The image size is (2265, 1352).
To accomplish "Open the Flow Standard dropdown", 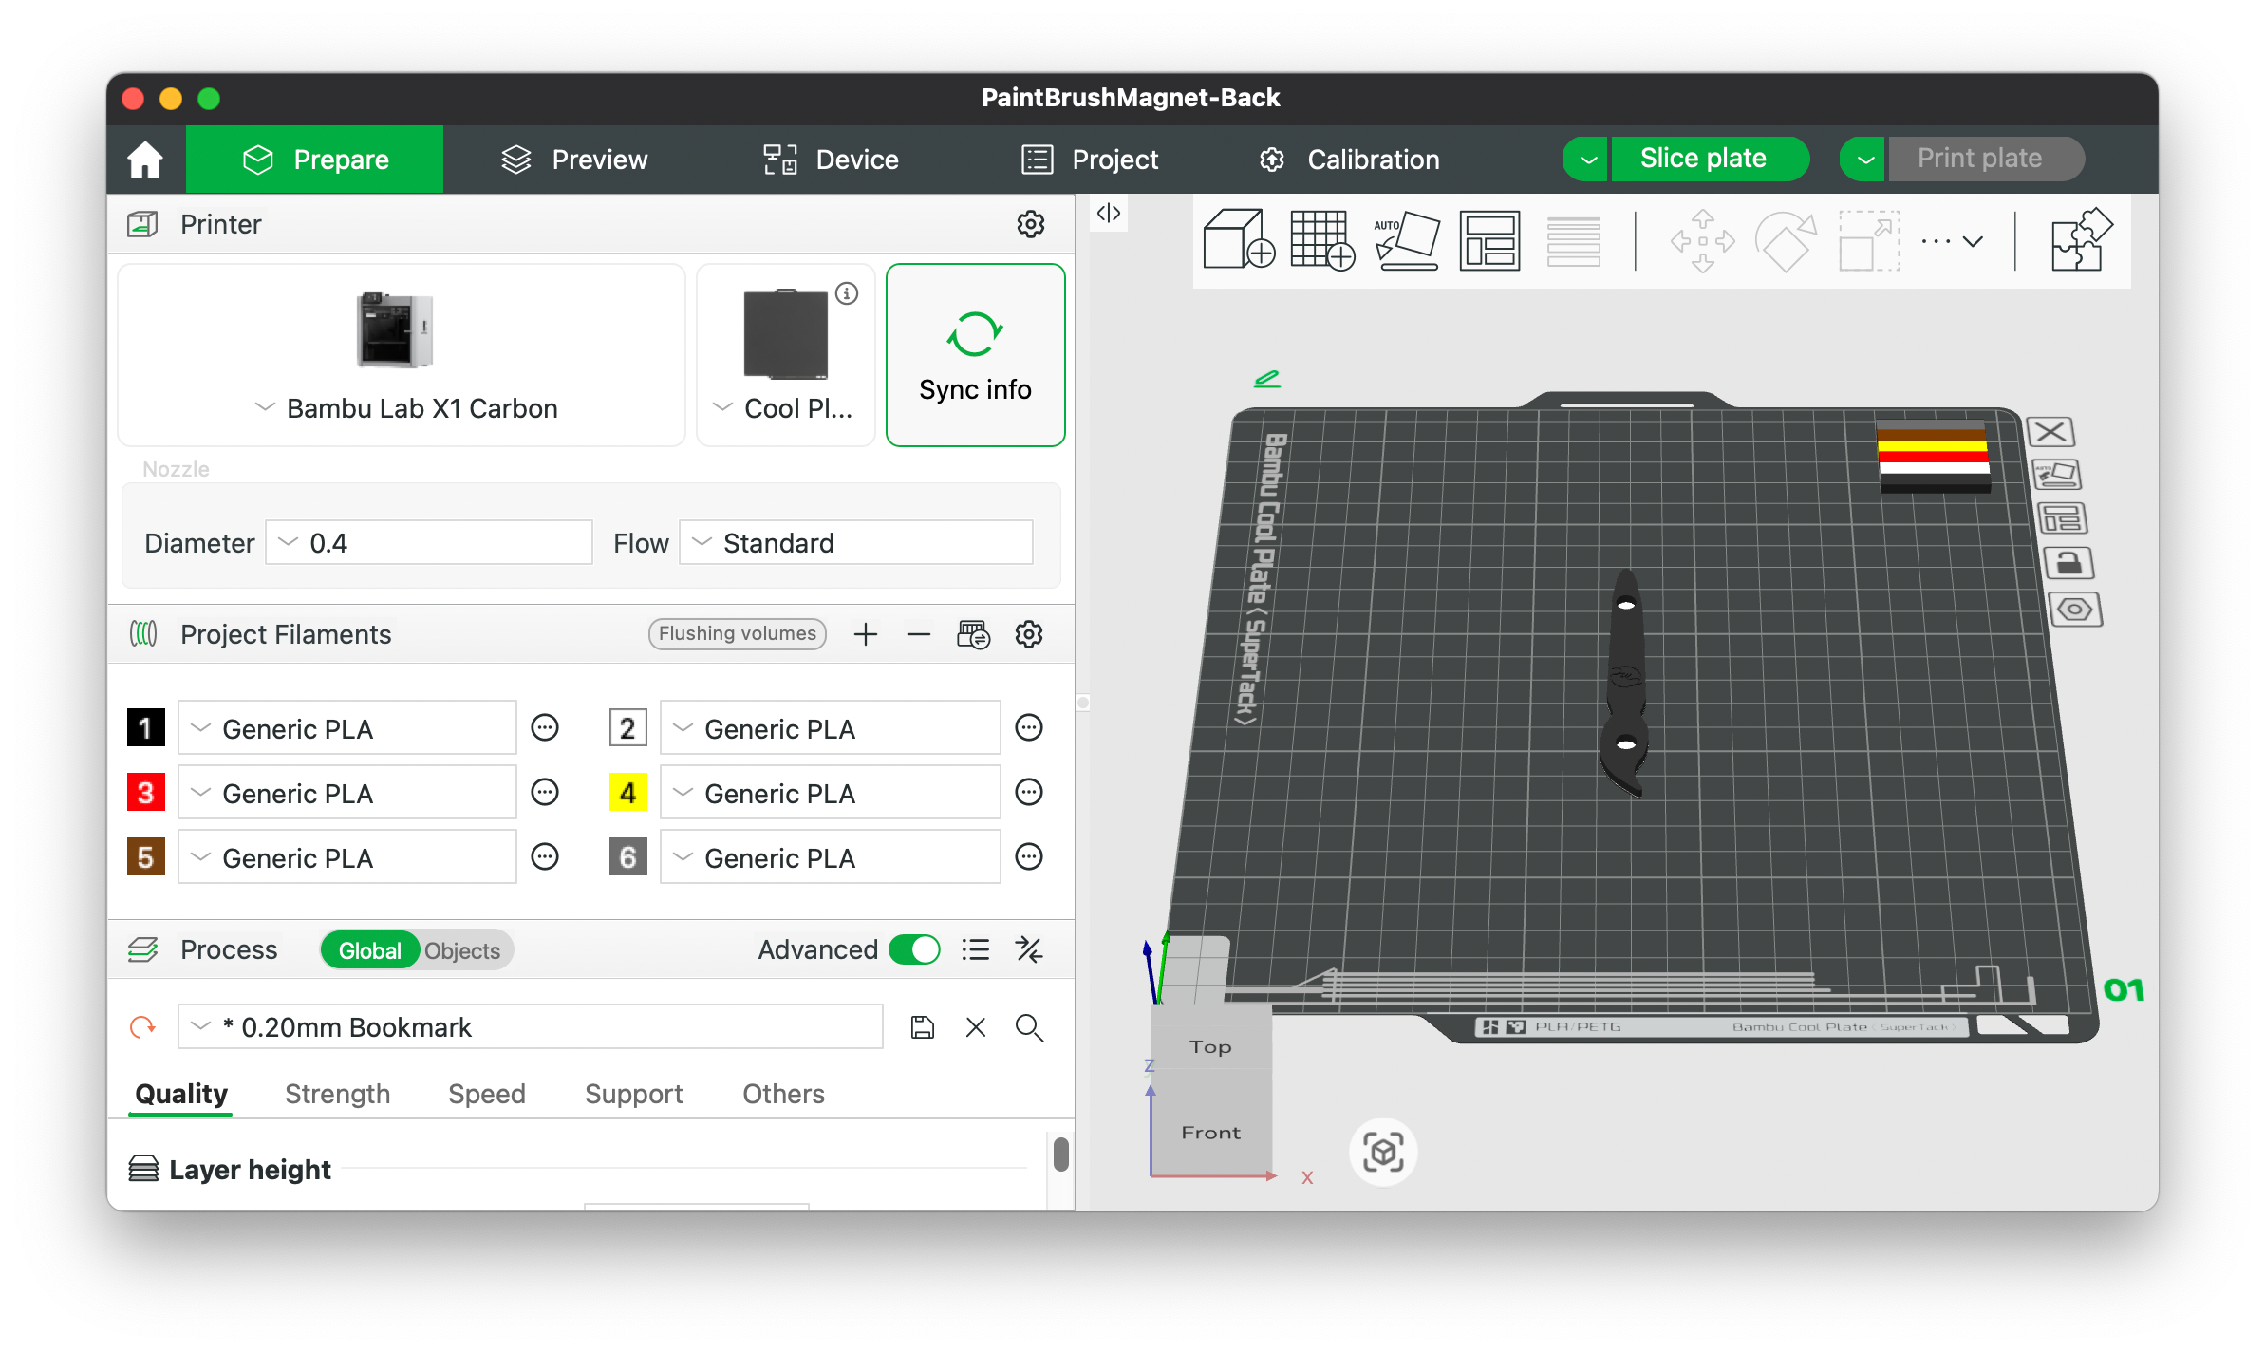I will coord(856,543).
